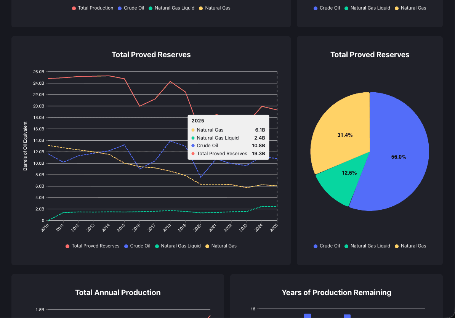Click the 2018 peak on red reserves line
This screenshot has height=318, width=455.
click(170, 82)
